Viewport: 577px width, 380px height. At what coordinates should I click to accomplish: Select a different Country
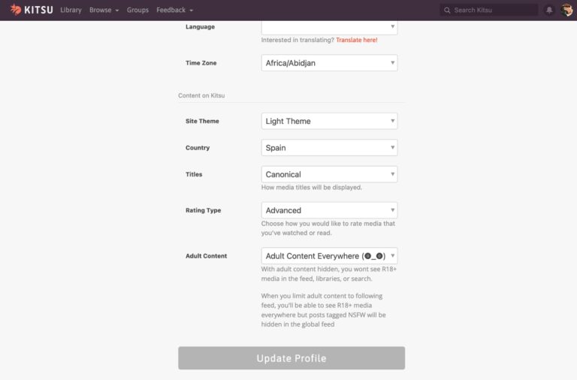(x=329, y=148)
